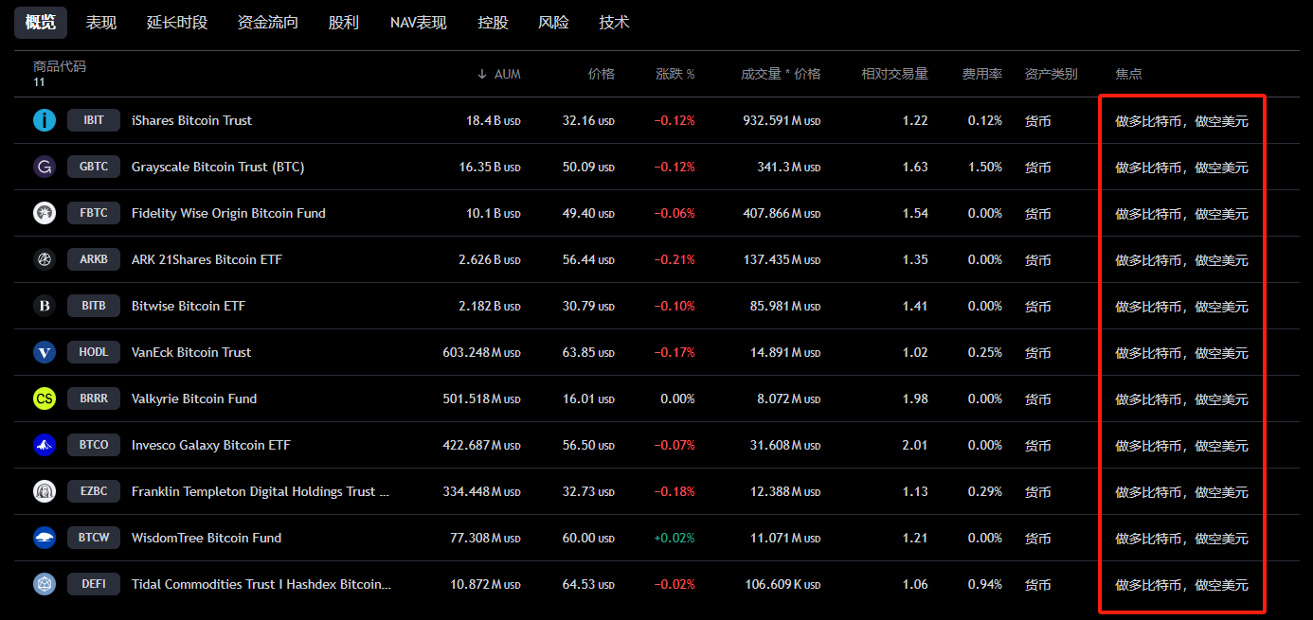Image resolution: width=1313 pixels, height=620 pixels.
Task: Click the Invesco Galaxy Bitcoin ETF logo
Action: [45, 445]
